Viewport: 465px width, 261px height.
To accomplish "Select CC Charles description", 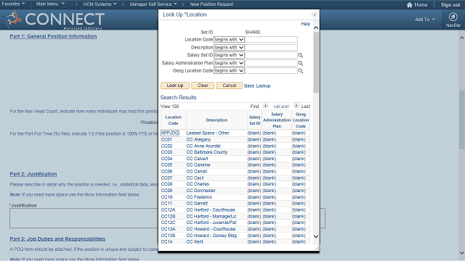I will click(x=198, y=184).
